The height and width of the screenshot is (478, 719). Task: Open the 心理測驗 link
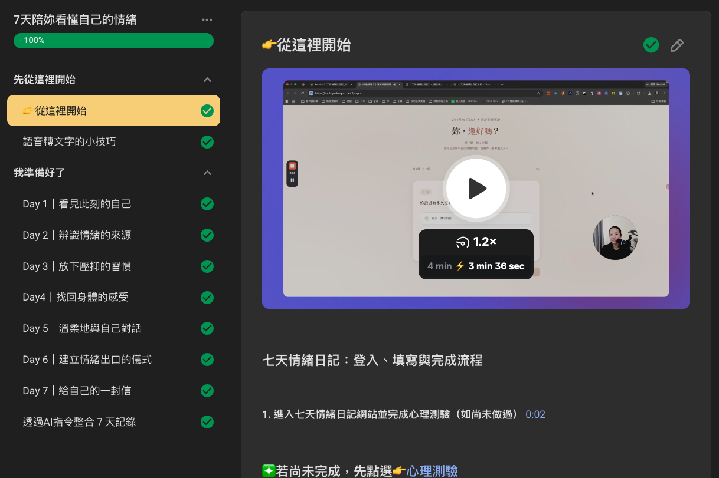coord(432,471)
